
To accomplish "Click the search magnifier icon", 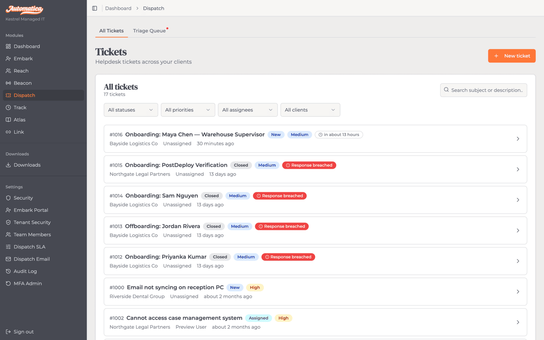I will (x=447, y=90).
